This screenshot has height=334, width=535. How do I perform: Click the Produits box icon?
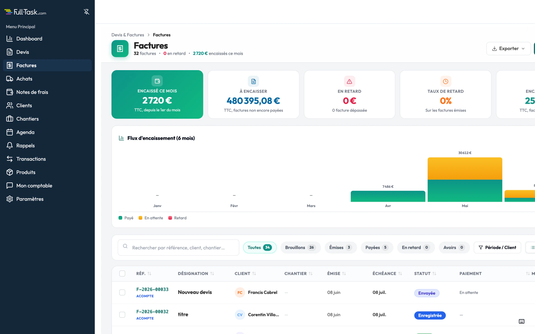pos(10,172)
